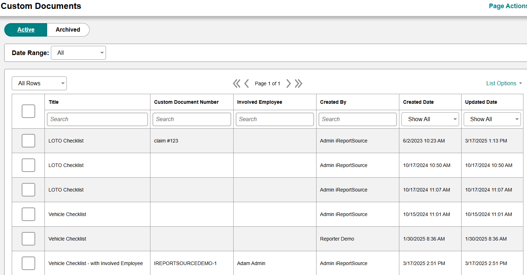This screenshot has width=527, height=275.
Task: Click 'Vehicle Checklist - with Involved Employee' title
Action: (96, 263)
